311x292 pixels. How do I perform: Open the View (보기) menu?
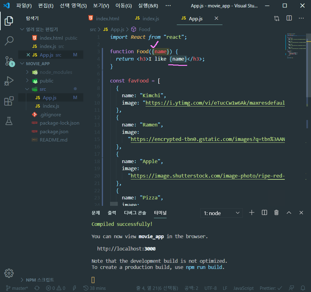tap(101, 6)
